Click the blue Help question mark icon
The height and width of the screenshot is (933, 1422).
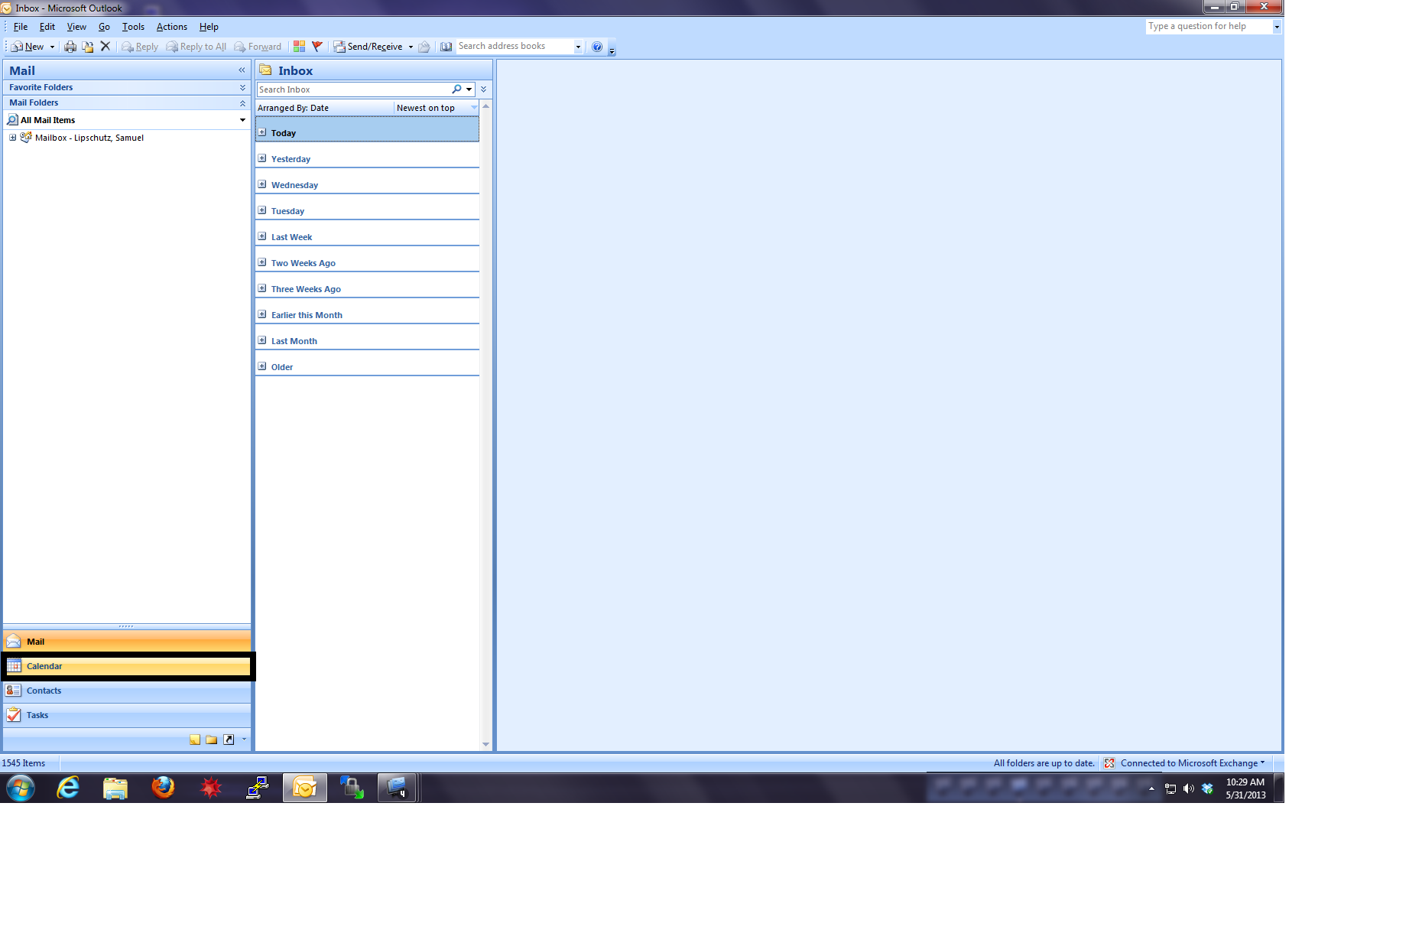(x=597, y=47)
